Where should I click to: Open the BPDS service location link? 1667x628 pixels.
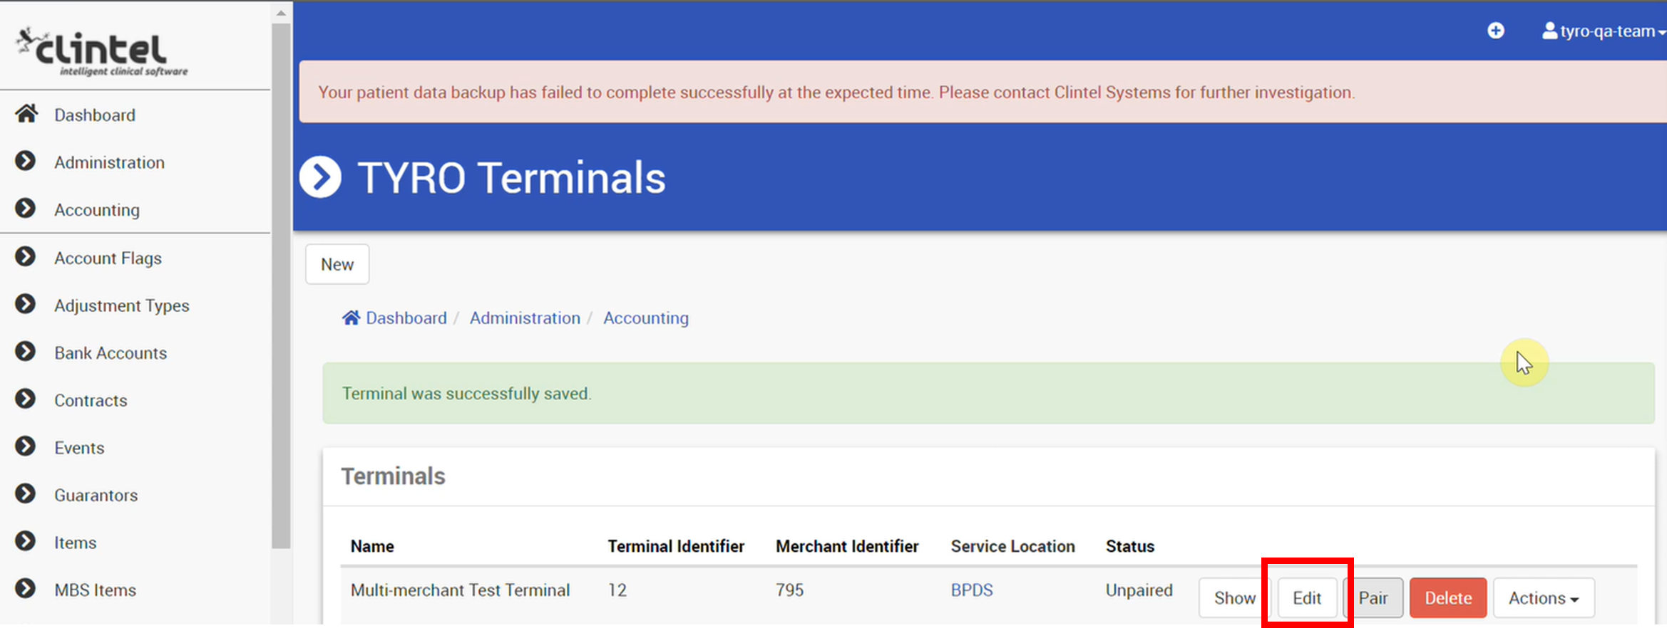[x=972, y=590]
